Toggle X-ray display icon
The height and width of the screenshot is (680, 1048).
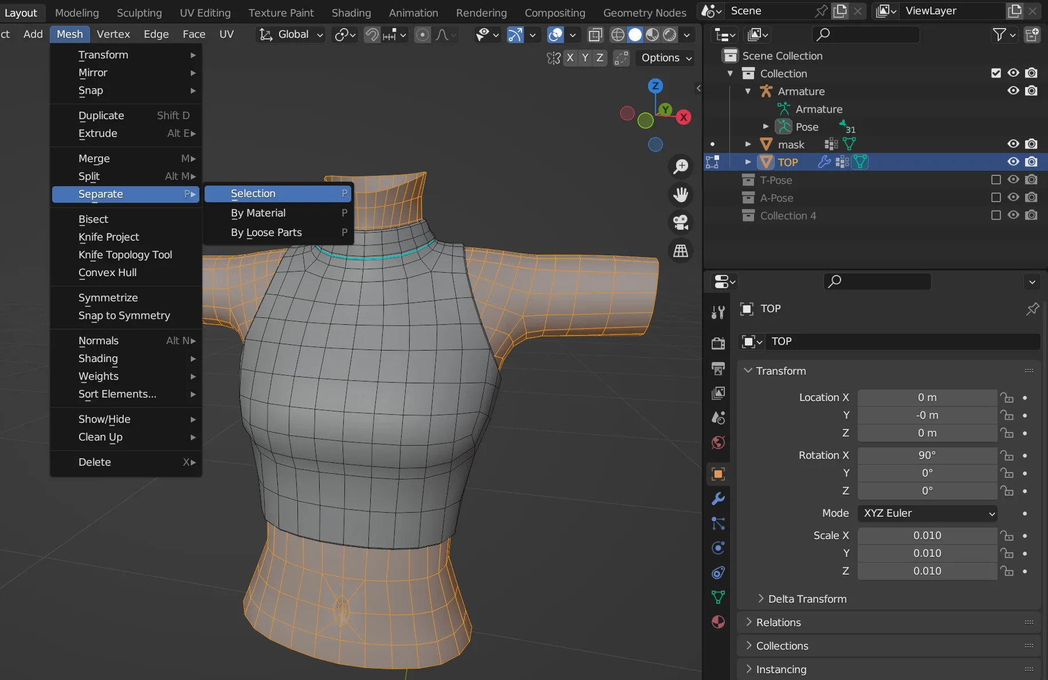[x=595, y=35]
